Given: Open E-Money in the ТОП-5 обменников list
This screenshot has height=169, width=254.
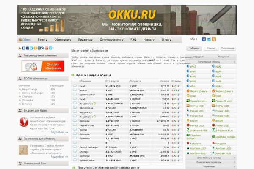Looking at the screenshot, I should [27, 104].
